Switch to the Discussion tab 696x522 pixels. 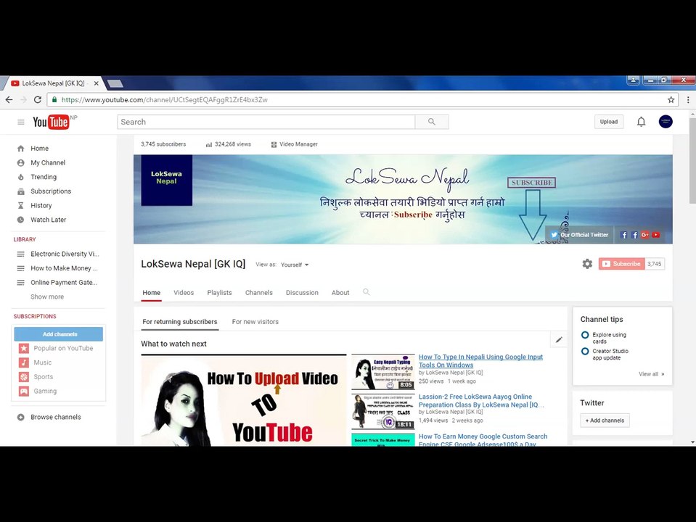click(x=302, y=293)
